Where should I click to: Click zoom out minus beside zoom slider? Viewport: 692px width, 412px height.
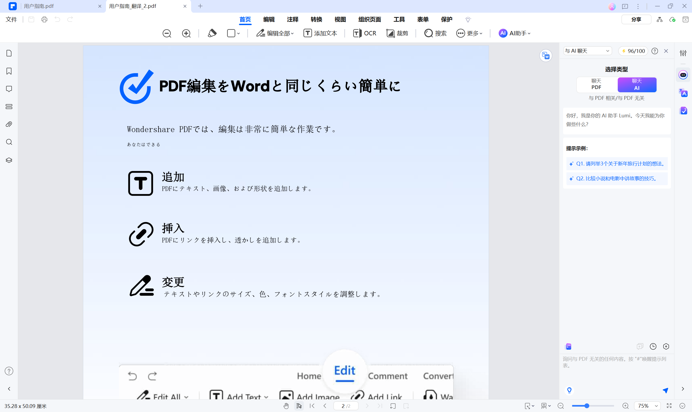[561, 406]
